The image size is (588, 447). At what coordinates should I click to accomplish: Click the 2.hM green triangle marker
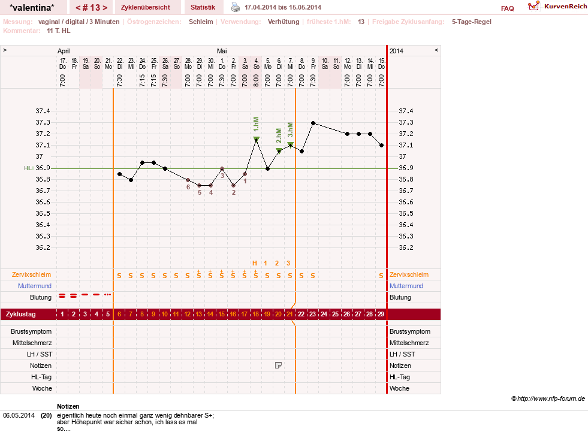pyautogui.click(x=279, y=151)
